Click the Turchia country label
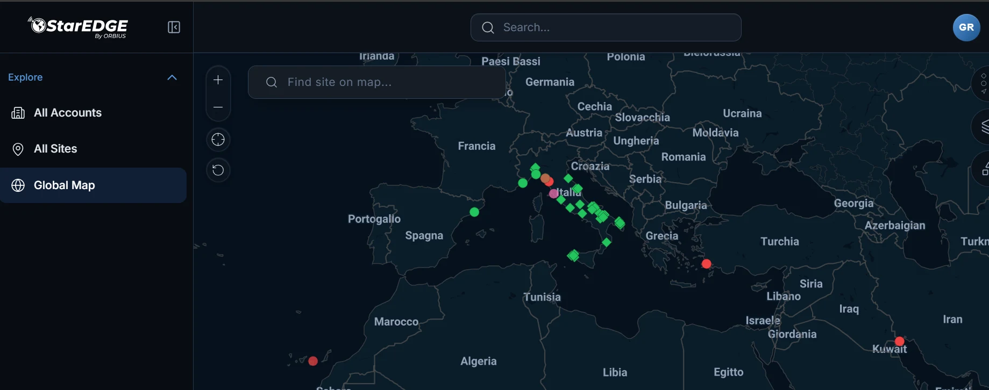This screenshot has width=989, height=390. [x=780, y=242]
